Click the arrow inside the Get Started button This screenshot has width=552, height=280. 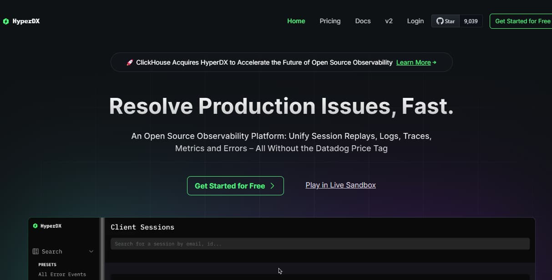(x=273, y=186)
